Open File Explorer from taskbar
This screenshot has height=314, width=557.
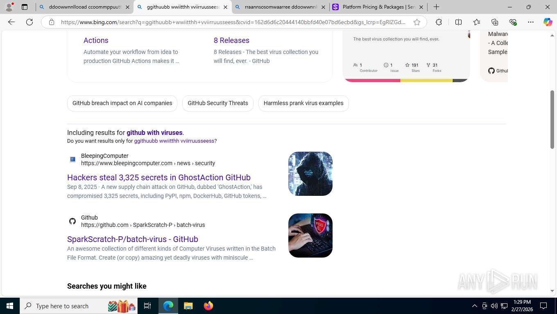click(x=188, y=306)
